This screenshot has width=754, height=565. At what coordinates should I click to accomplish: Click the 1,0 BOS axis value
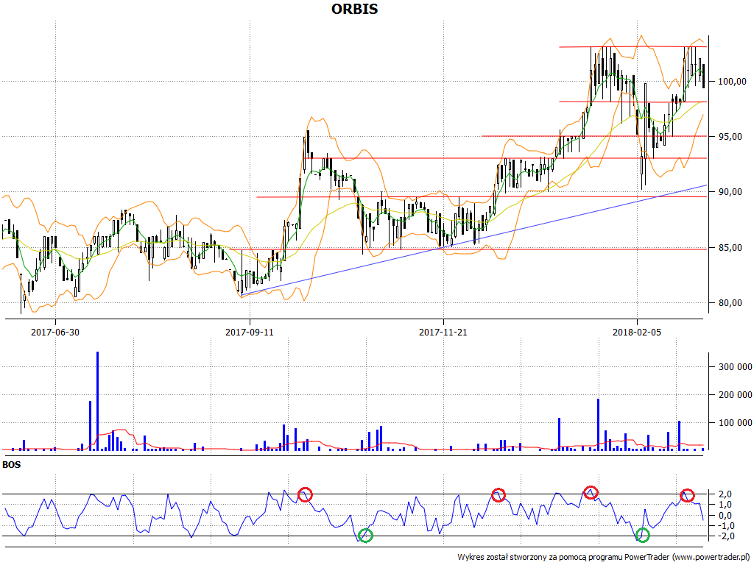725,505
